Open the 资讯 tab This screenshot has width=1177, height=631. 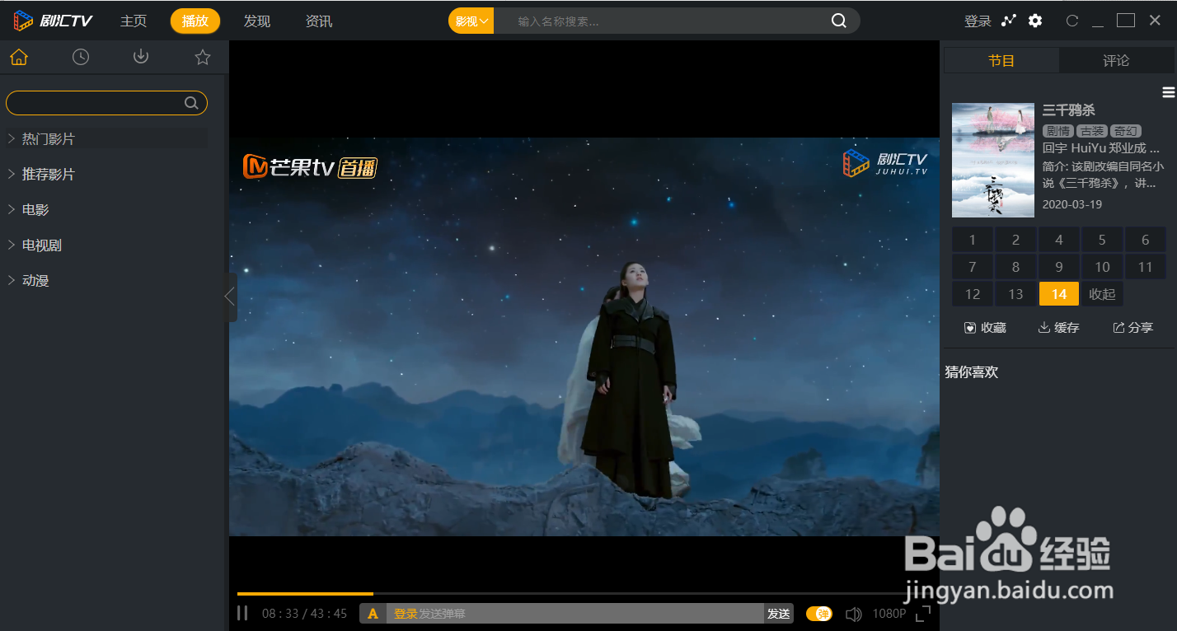coord(319,21)
